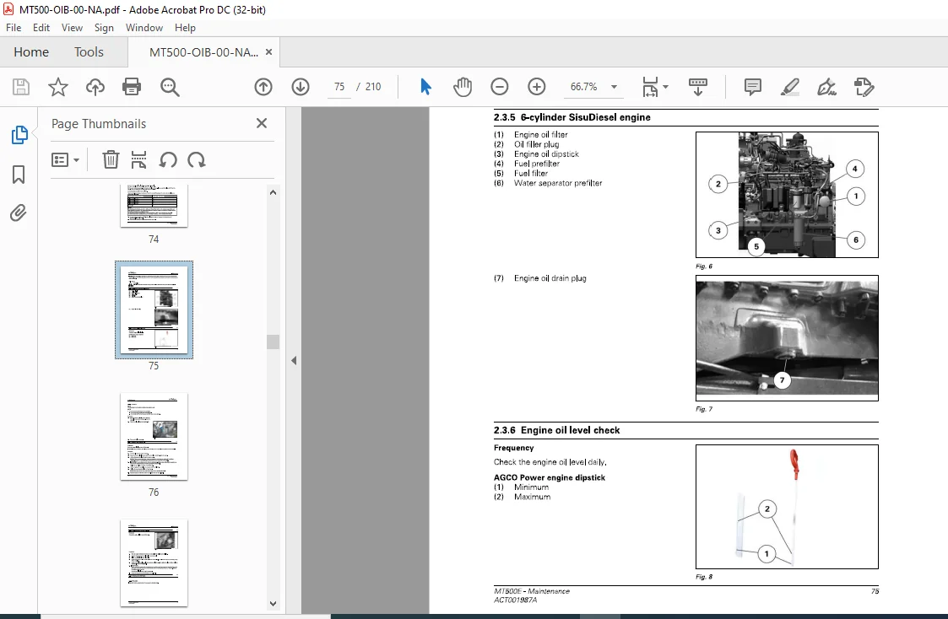Click the thumbnail panel scrollbar handle
This screenshot has height=619, width=948.
click(273, 342)
